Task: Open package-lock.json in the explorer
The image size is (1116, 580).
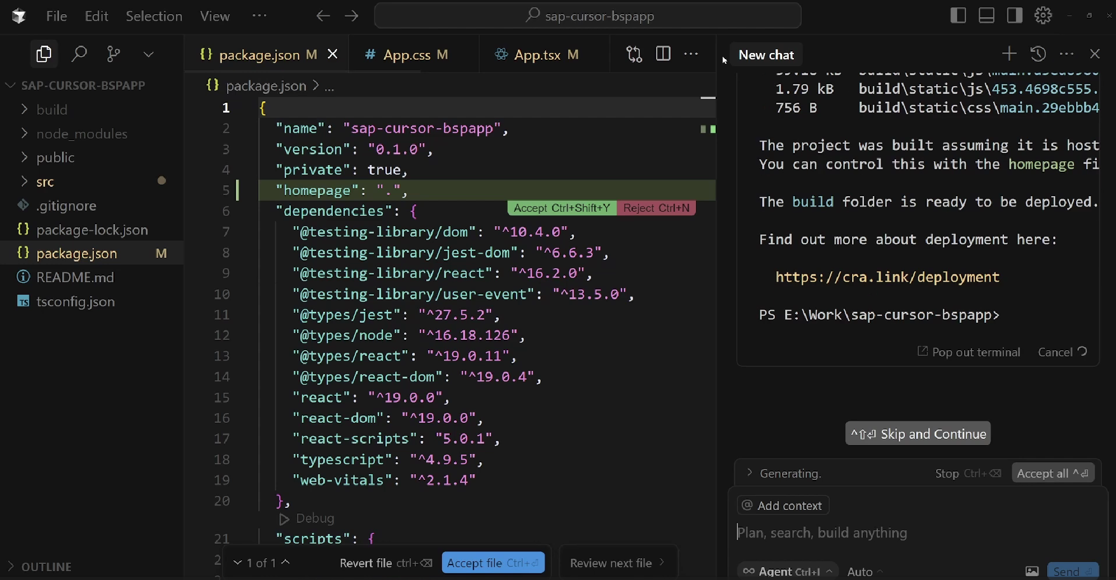Action: pyautogui.click(x=92, y=229)
